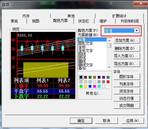Screen dimensions: 148x129
Task: Click 导出方案(E) button
Action: tap(126, 64)
